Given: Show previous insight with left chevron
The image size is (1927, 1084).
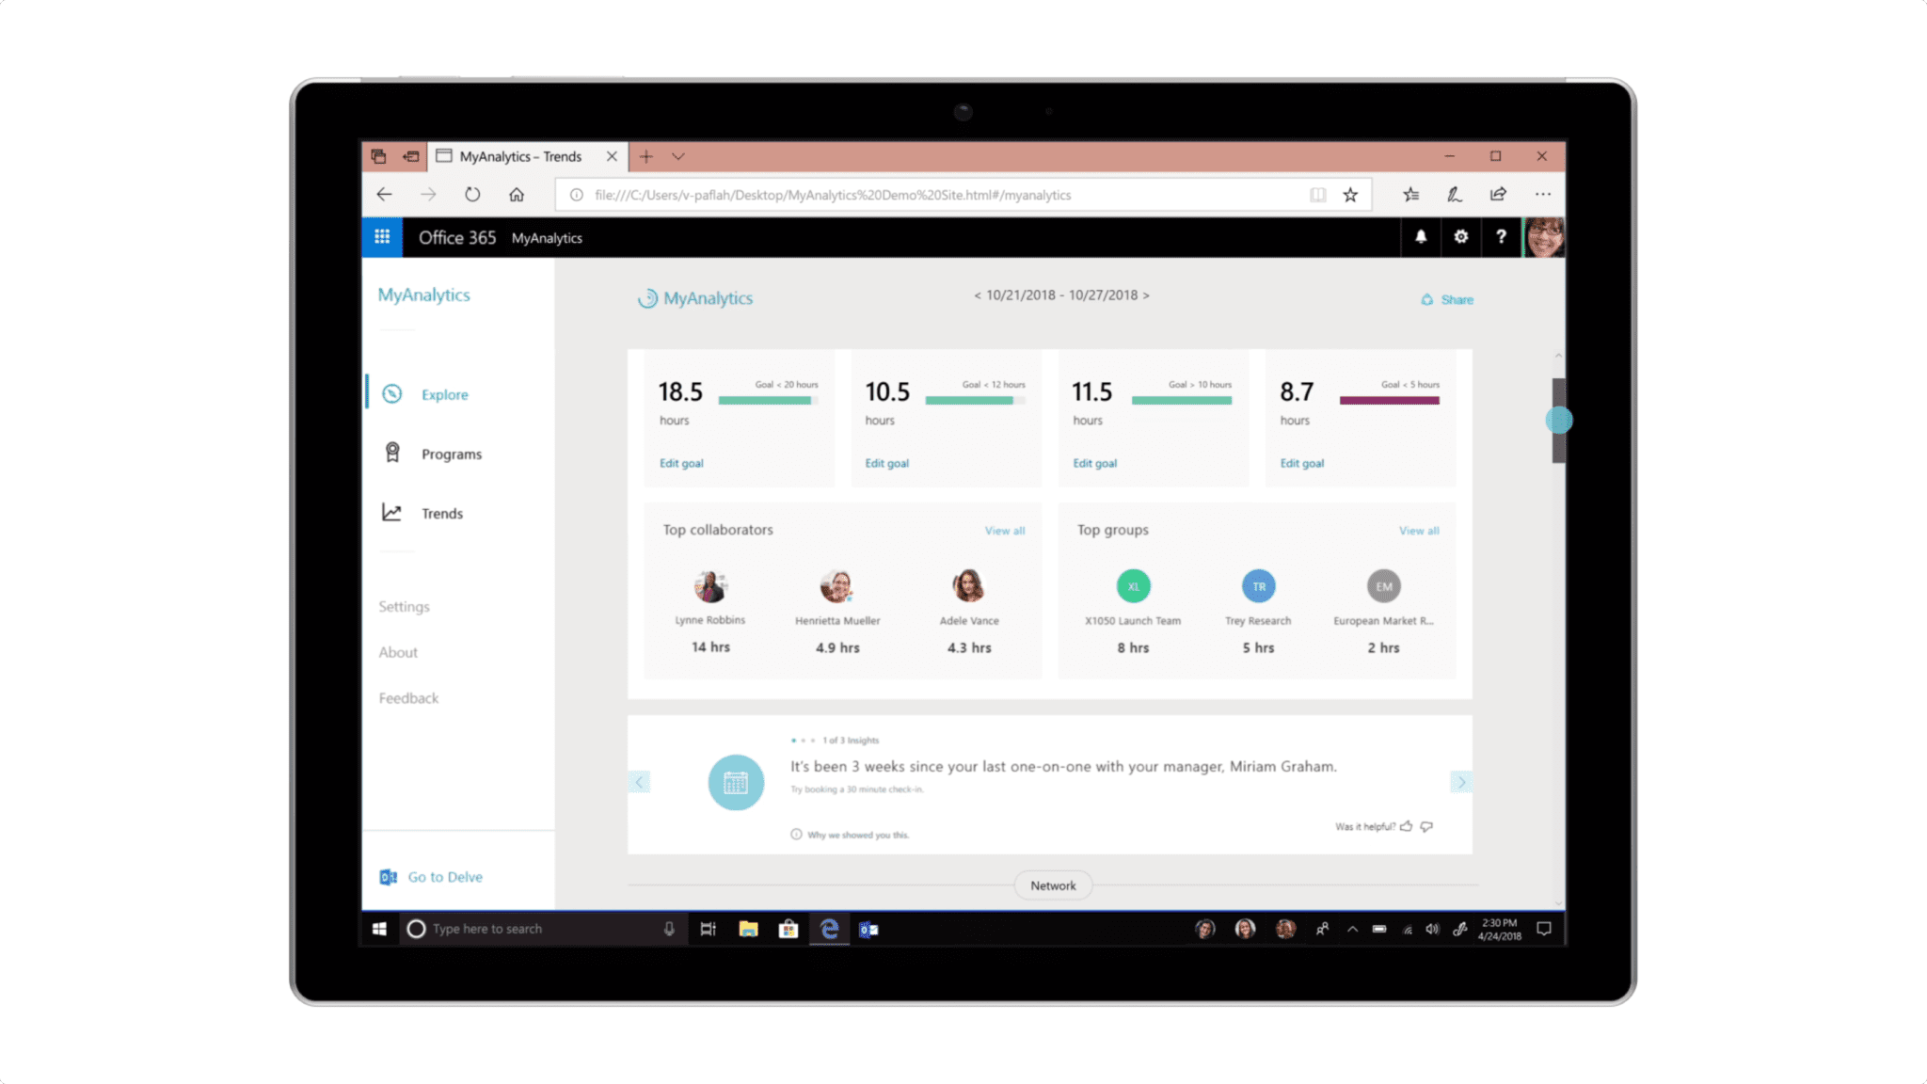Looking at the screenshot, I should 639,782.
